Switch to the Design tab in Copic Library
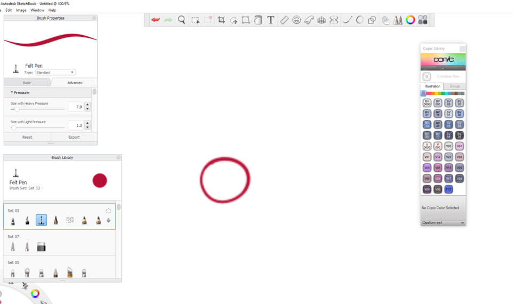The width and height of the screenshot is (513, 304). (x=454, y=86)
